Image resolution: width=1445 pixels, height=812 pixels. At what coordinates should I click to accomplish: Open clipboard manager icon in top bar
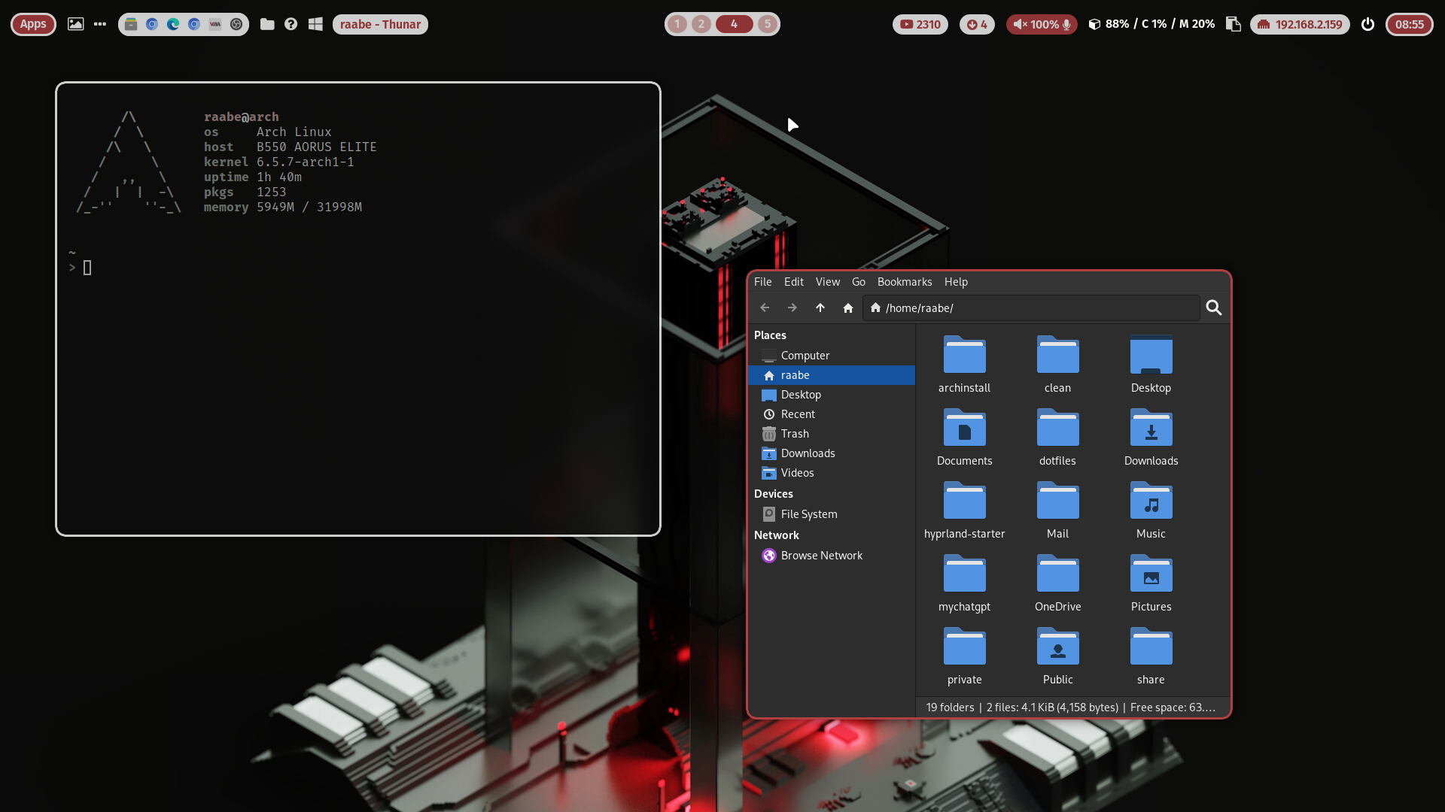click(x=1233, y=24)
